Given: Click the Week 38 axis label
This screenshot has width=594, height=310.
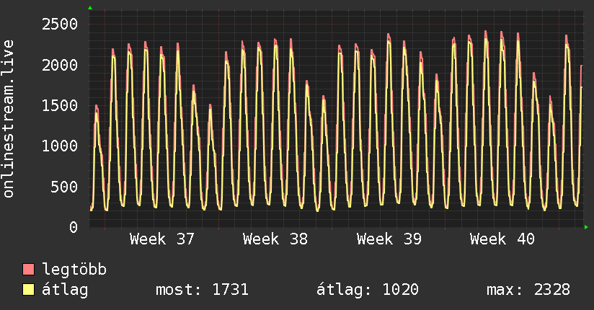Looking at the screenshot, I should pyautogui.click(x=275, y=239).
